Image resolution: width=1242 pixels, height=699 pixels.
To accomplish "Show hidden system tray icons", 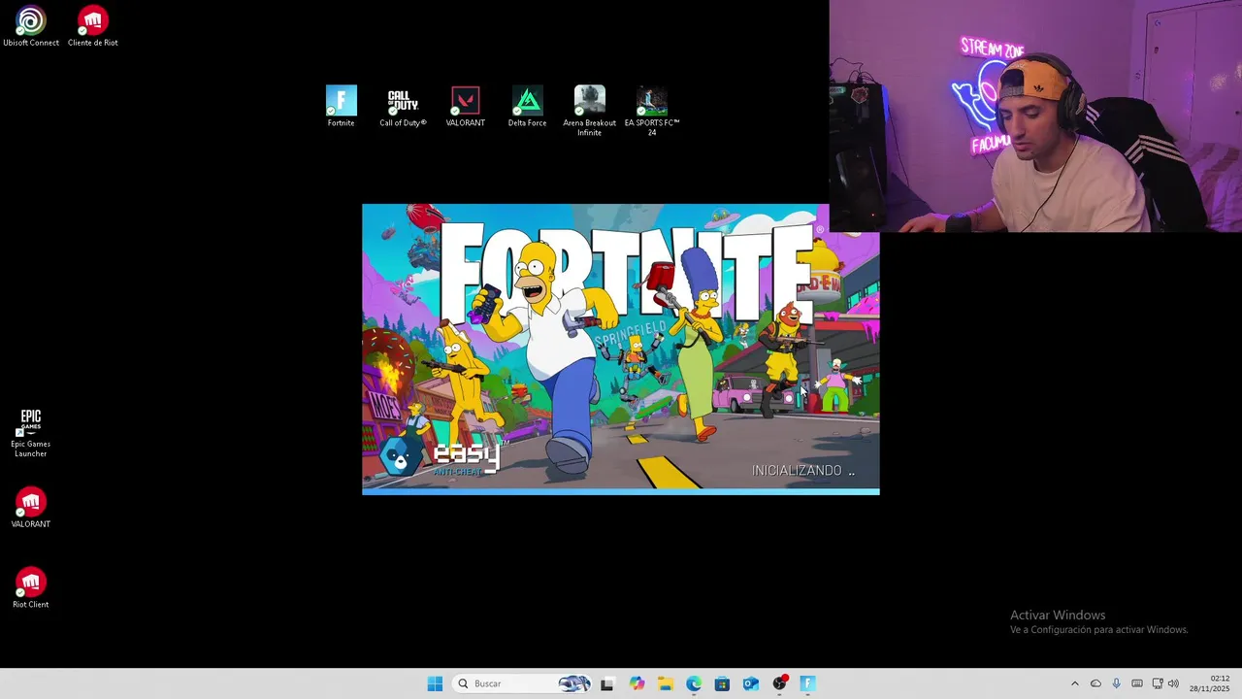I will [x=1074, y=683].
